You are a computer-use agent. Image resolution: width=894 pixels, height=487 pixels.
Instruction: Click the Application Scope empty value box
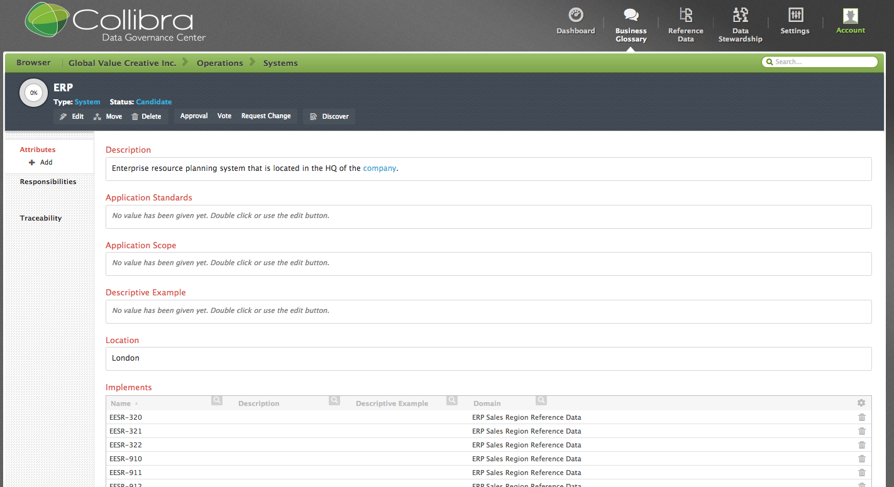pos(488,264)
